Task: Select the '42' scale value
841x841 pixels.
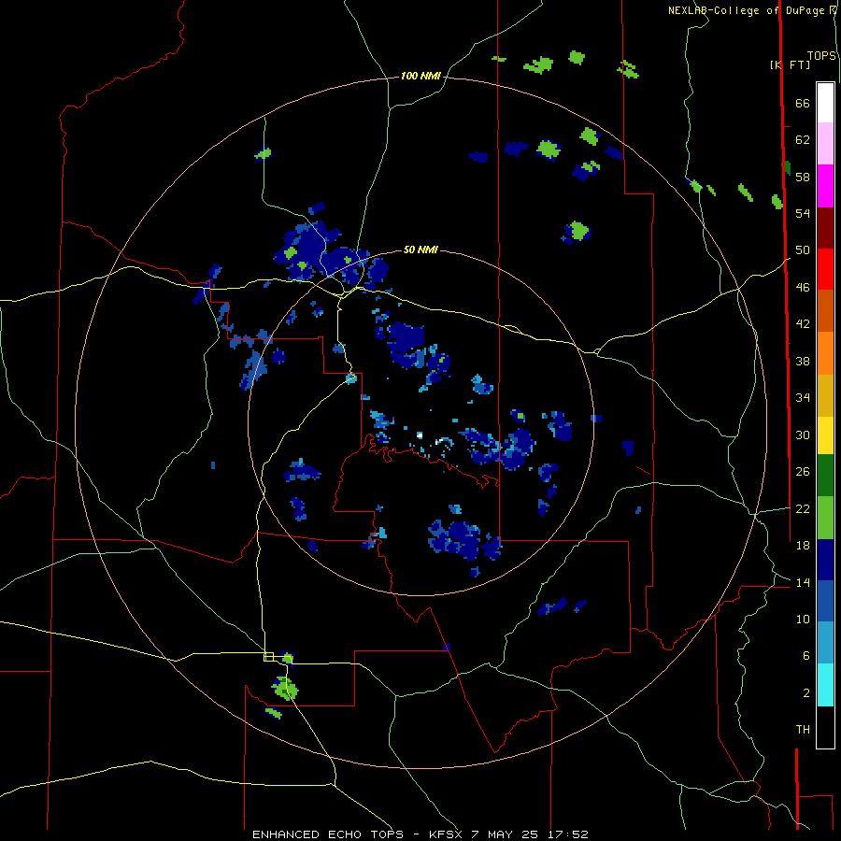Action: (803, 324)
